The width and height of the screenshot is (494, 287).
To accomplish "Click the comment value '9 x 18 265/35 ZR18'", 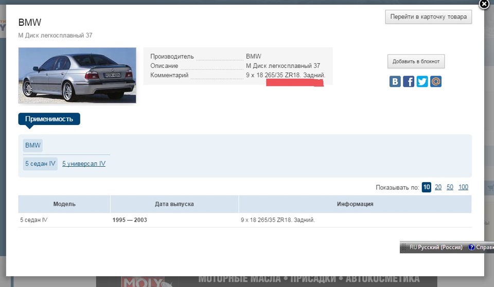I will click(273, 75).
